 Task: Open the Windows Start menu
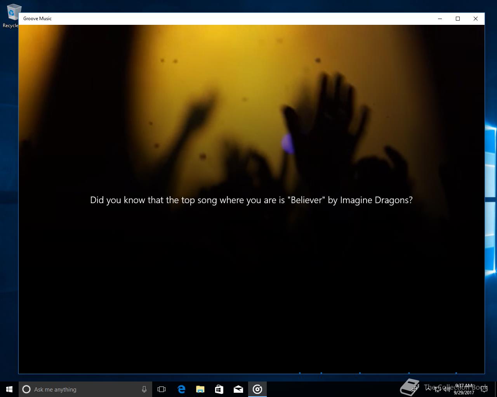coord(9,389)
